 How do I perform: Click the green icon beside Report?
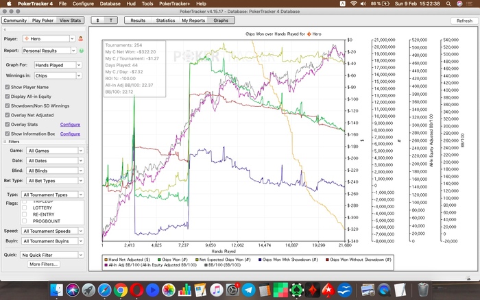click(81, 51)
